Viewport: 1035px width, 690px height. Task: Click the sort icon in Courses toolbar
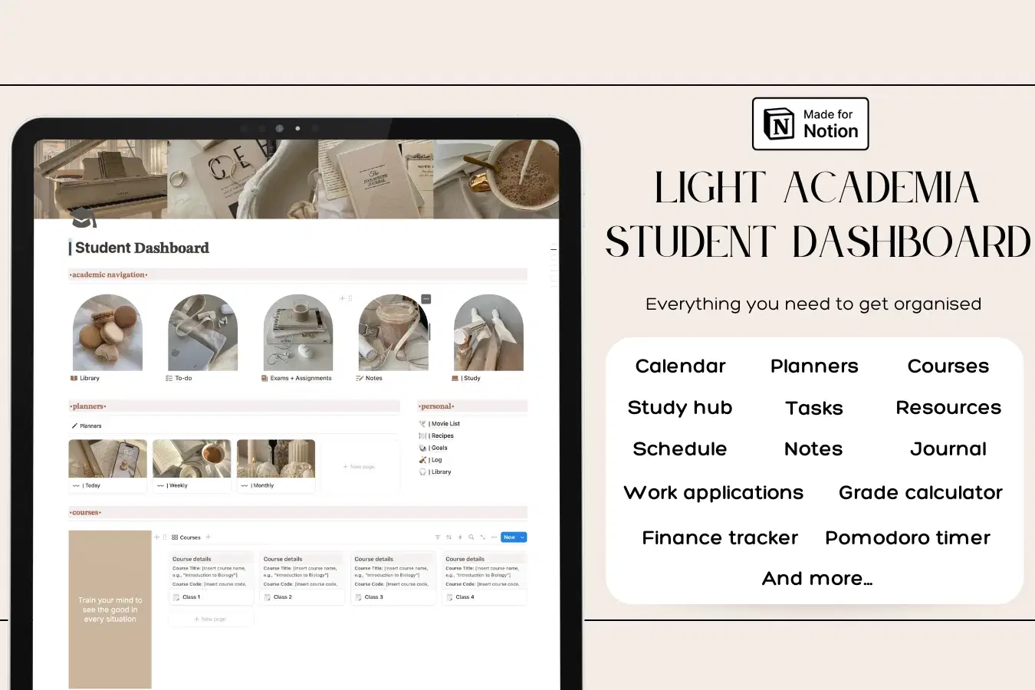(x=449, y=537)
